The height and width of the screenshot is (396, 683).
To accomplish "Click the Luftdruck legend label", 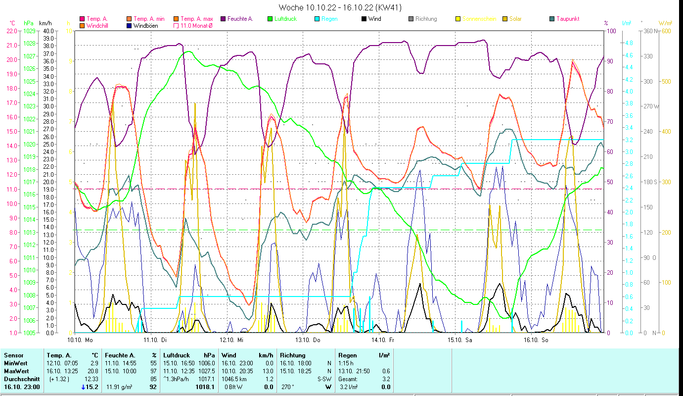I will pos(286,19).
